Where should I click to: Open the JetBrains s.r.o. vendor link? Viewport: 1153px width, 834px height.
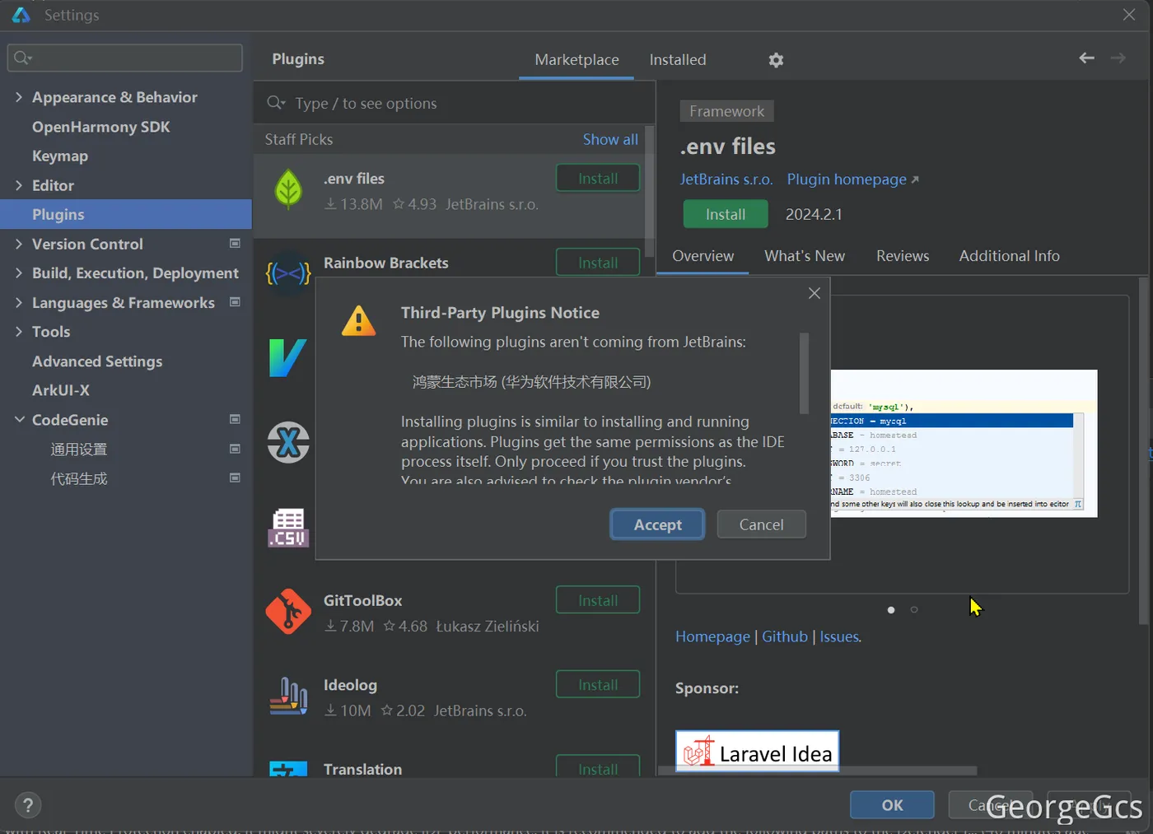tap(726, 179)
